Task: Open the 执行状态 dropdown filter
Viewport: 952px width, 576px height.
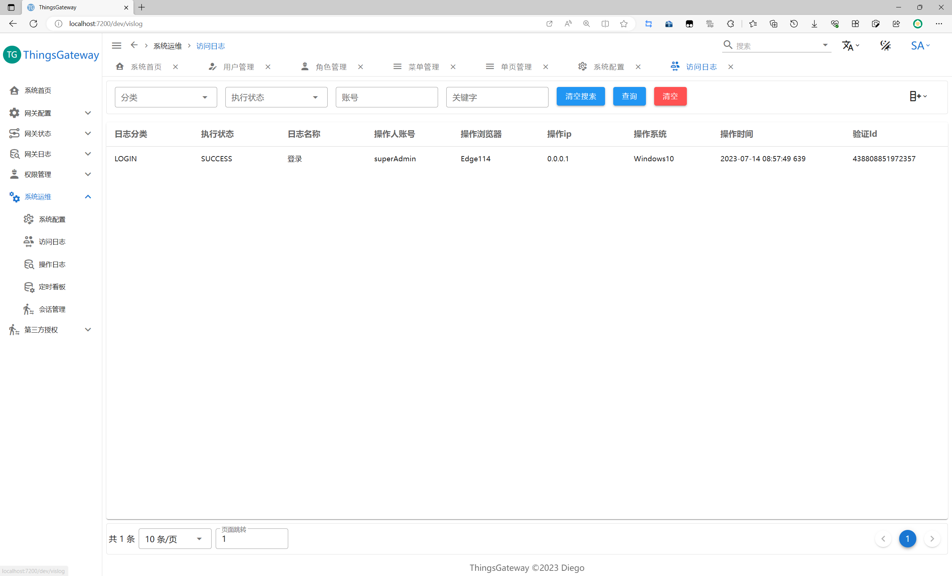Action: [276, 97]
